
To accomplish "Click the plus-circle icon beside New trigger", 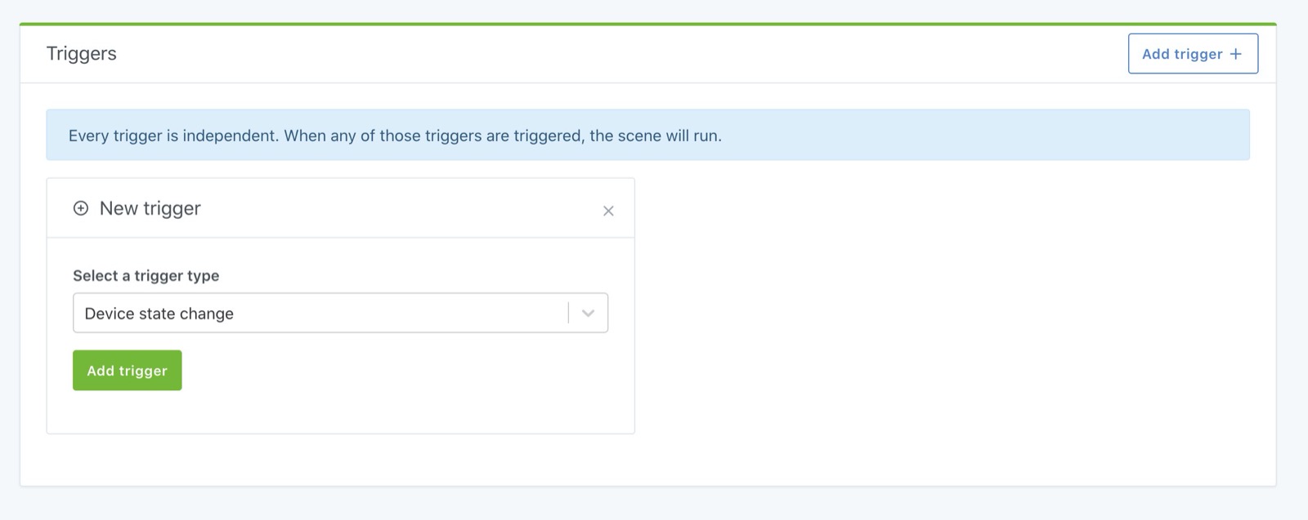I will click(x=79, y=209).
